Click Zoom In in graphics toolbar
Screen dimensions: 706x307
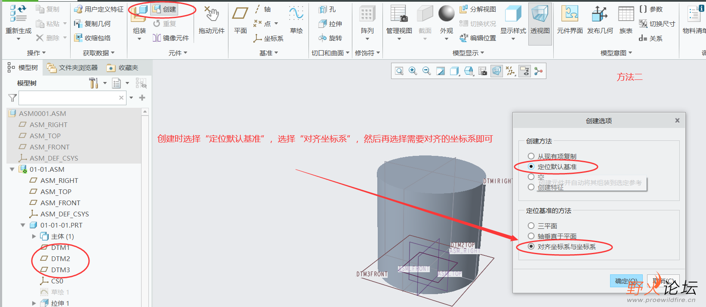pos(413,71)
